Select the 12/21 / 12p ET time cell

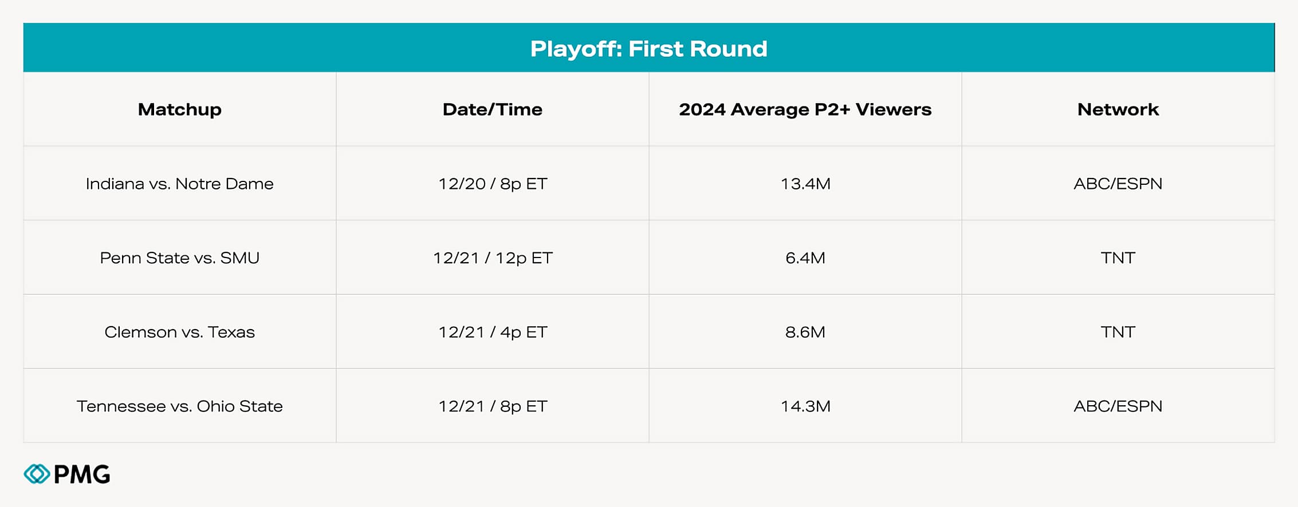tap(493, 258)
